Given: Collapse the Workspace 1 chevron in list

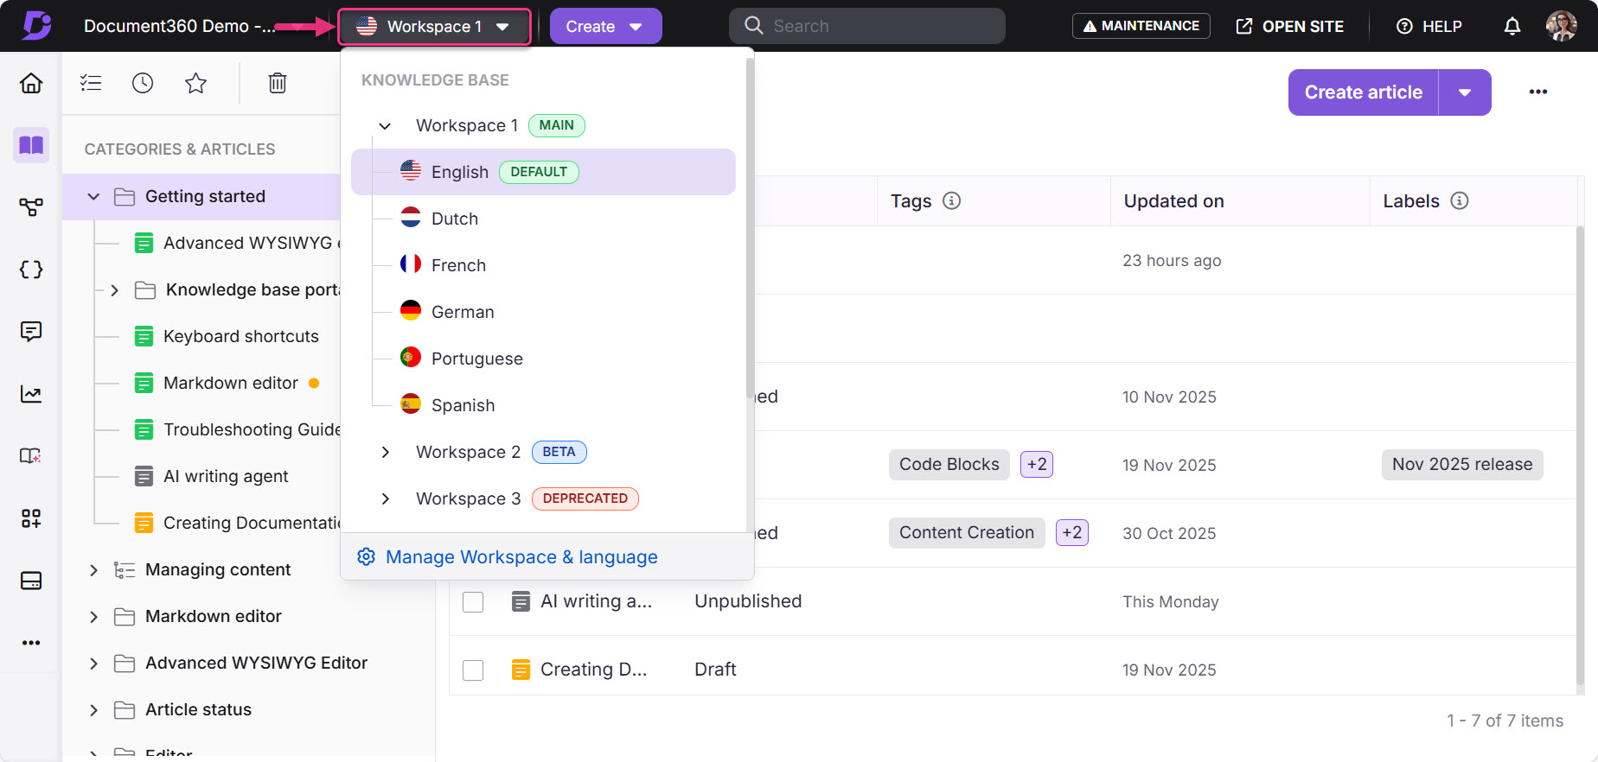Looking at the screenshot, I should point(386,125).
